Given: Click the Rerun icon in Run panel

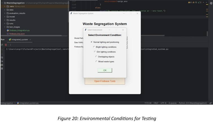Looking at the screenshot, I should 2,45.
